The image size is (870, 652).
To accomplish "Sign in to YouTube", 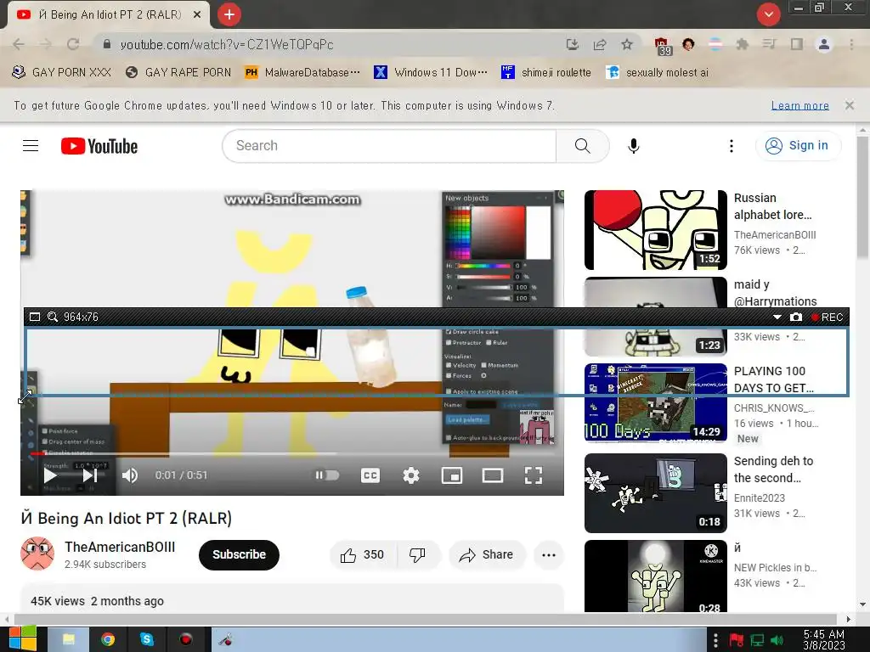I will (x=798, y=146).
